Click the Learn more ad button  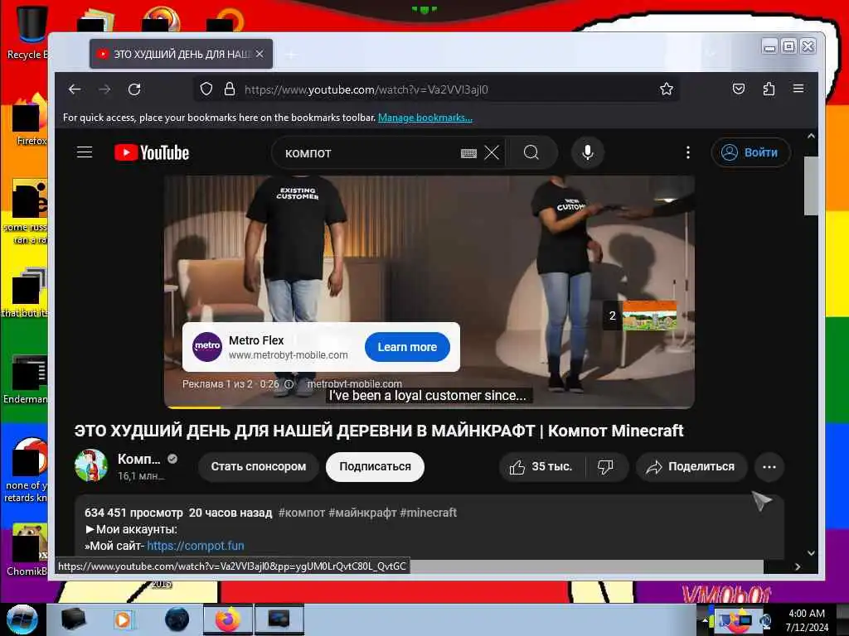coord(407,347)
